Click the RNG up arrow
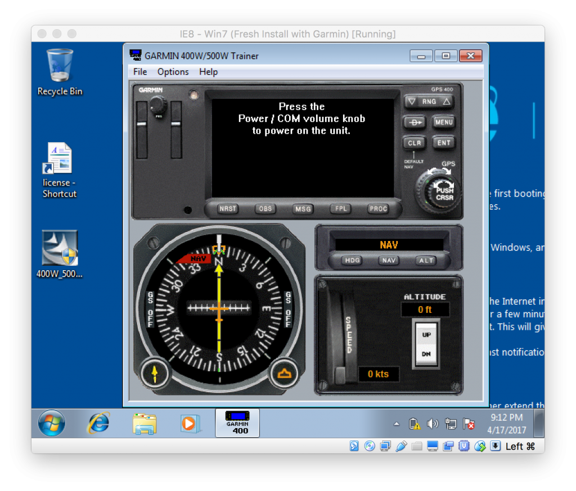Image resolution: width=576 pixels, height=491 pixels. (x=446, y=102)
